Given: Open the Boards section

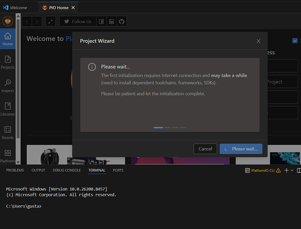Looking at the screenshot, I should click(8, 133).
